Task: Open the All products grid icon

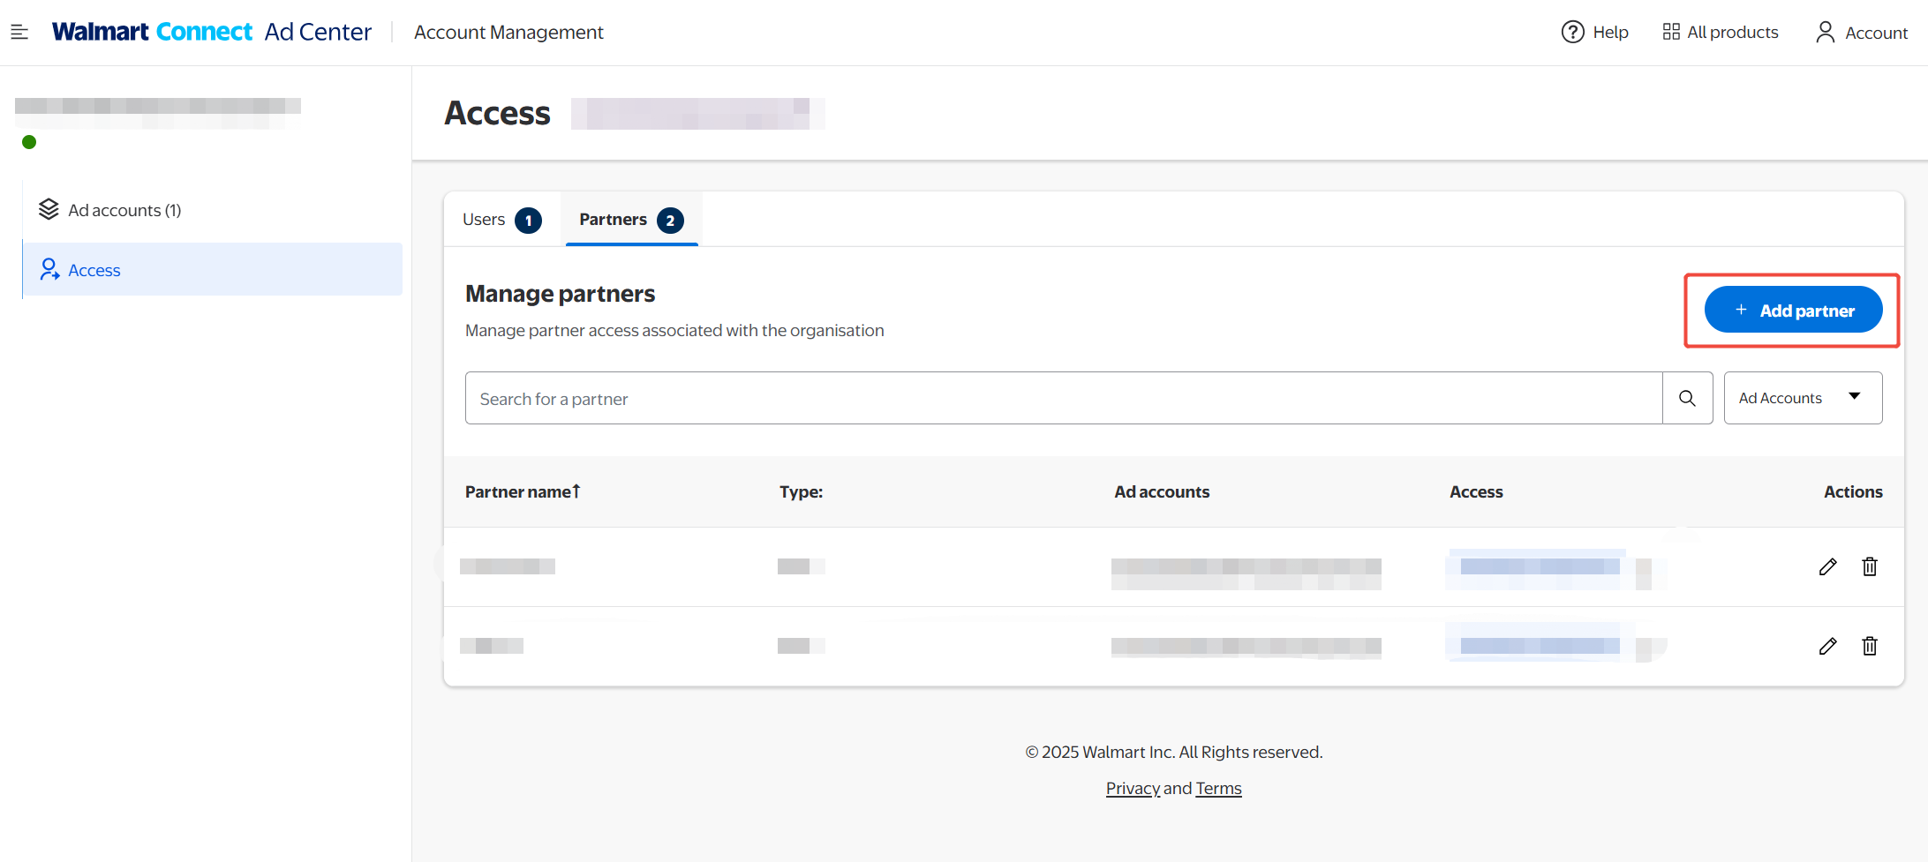Action: pos(1670,33)
